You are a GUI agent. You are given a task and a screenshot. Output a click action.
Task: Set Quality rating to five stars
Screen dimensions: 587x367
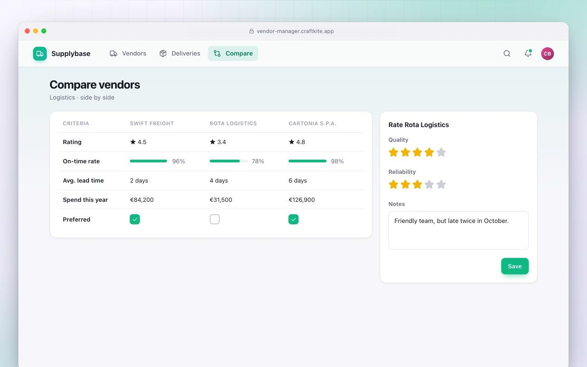(x=441, y=152)
